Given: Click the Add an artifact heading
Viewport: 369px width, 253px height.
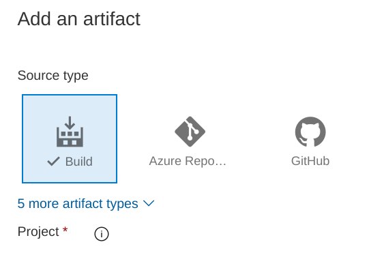Looking at the screenshot, I should [79, 19].
